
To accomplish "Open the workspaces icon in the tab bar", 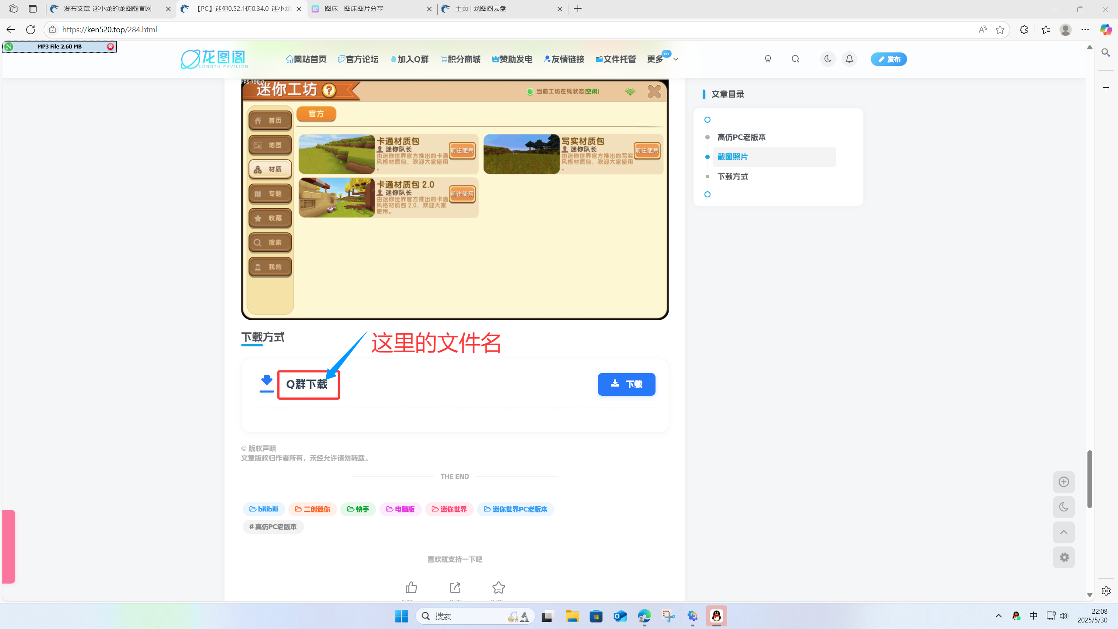I will 13,9.
